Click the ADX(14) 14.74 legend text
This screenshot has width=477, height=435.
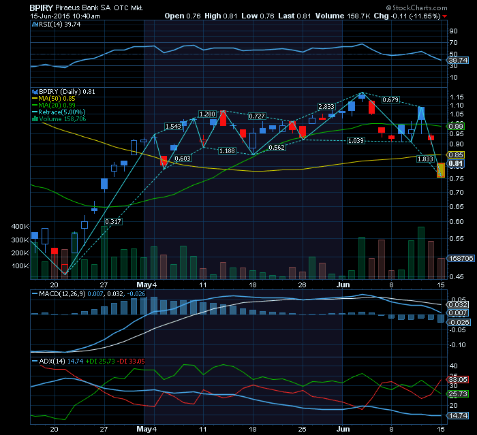tap(61, 361)
